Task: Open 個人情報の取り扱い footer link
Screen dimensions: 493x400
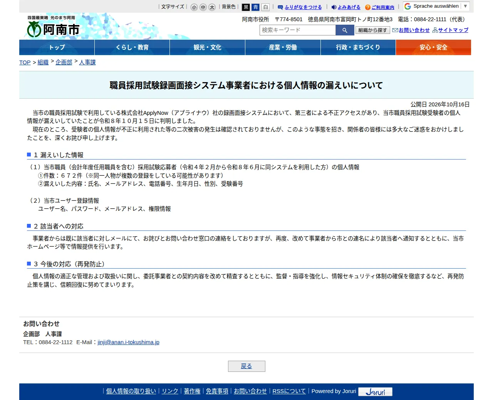Action: tap(131, 391)
